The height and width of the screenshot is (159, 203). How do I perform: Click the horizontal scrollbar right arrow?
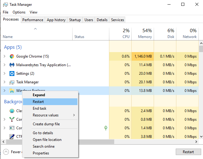click(196, 142)
